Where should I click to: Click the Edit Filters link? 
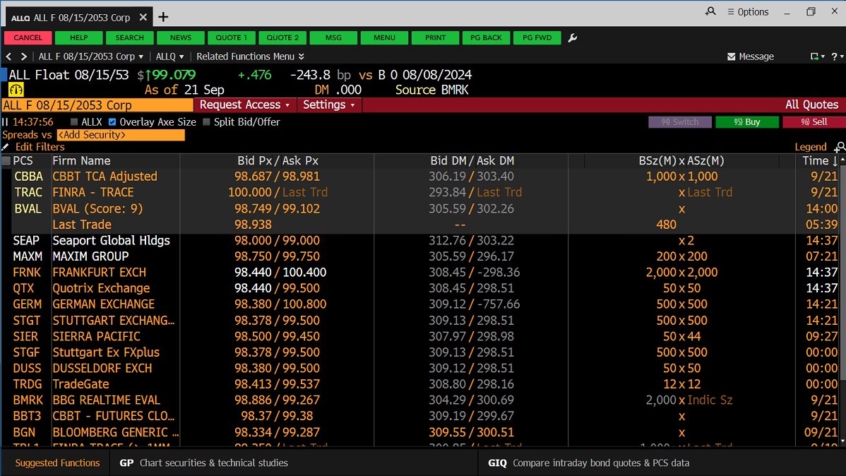click(x=40, y=147)
